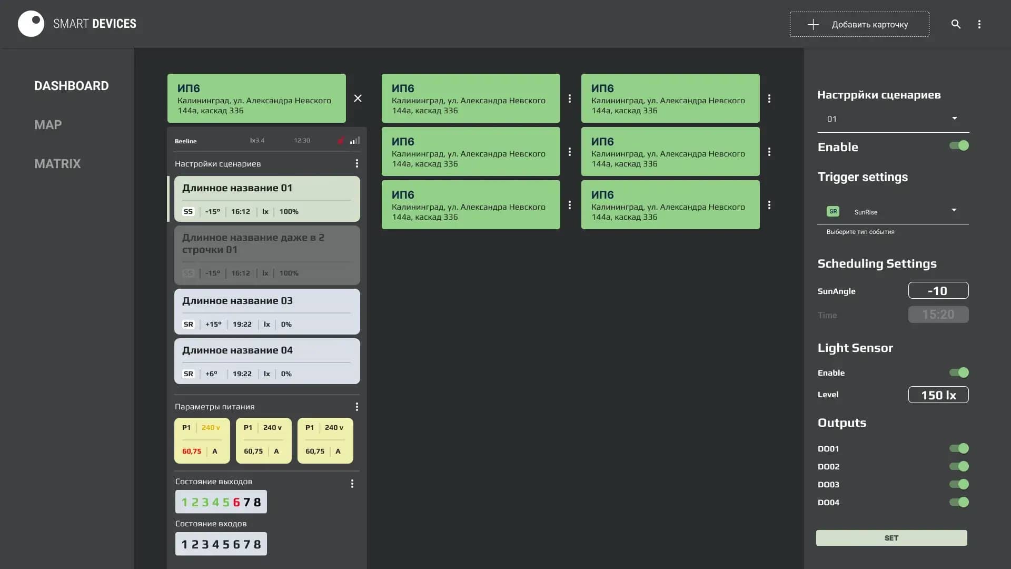Toggle Light Sensor Enable switch
This screenshot has height=569, width=1011.
coord(958,372)
